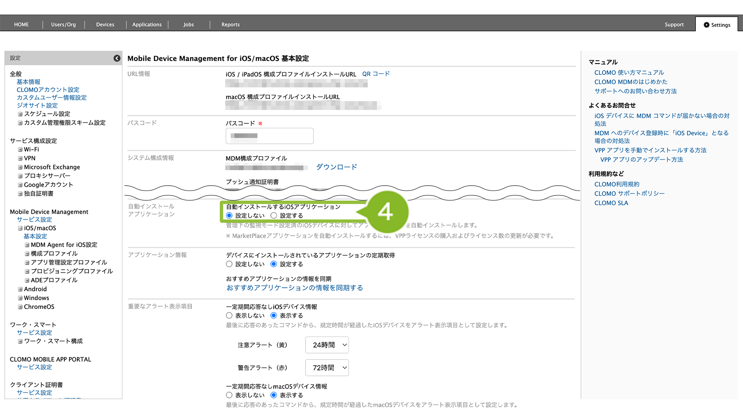Open the 注意アラート(黄) 24時間 dropdown
743x418 pixels.
[x=327, y=345]
